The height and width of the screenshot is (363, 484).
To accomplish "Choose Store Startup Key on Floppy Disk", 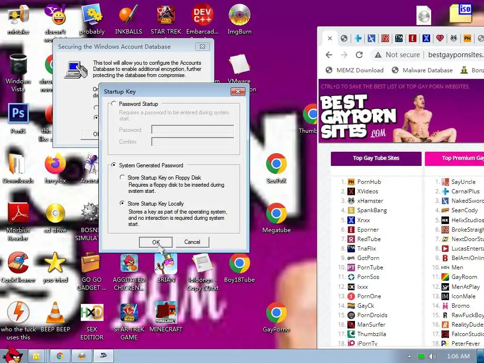I will 122,178.
